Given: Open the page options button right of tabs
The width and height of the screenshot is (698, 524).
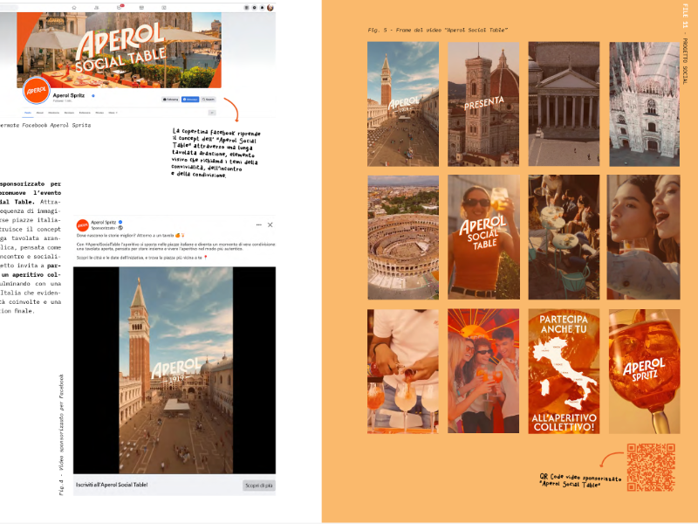Looking at the screenshot, I should coord(212,113).
